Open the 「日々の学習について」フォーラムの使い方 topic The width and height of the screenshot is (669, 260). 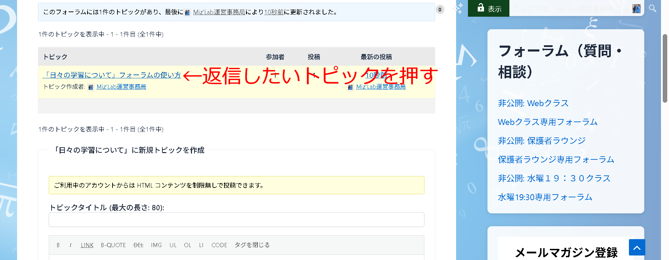111,75
